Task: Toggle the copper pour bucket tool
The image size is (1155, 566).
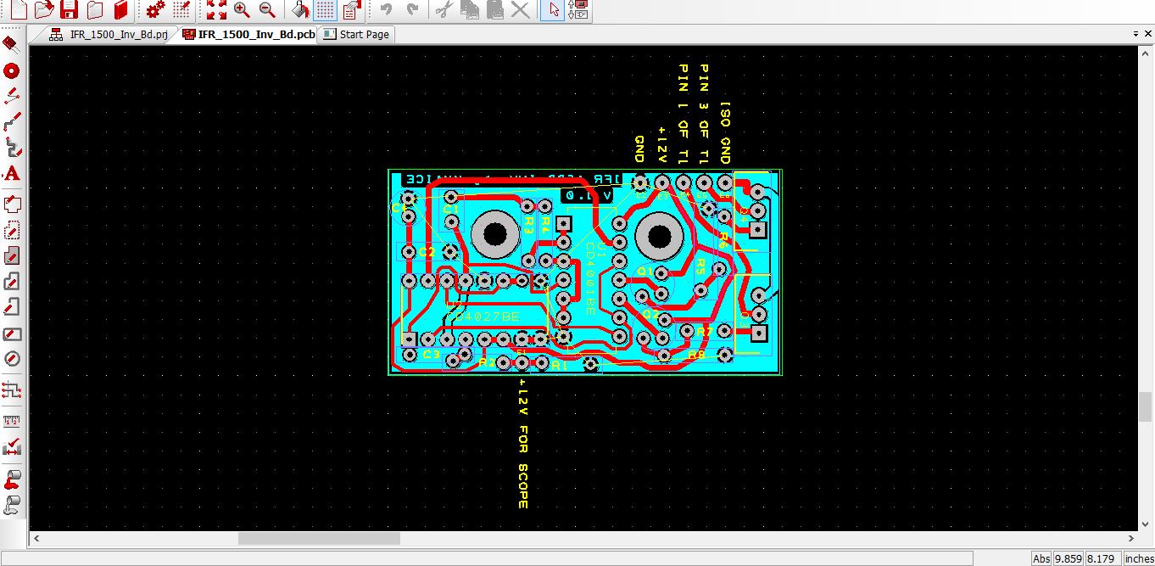Action: tap(300, 10)
